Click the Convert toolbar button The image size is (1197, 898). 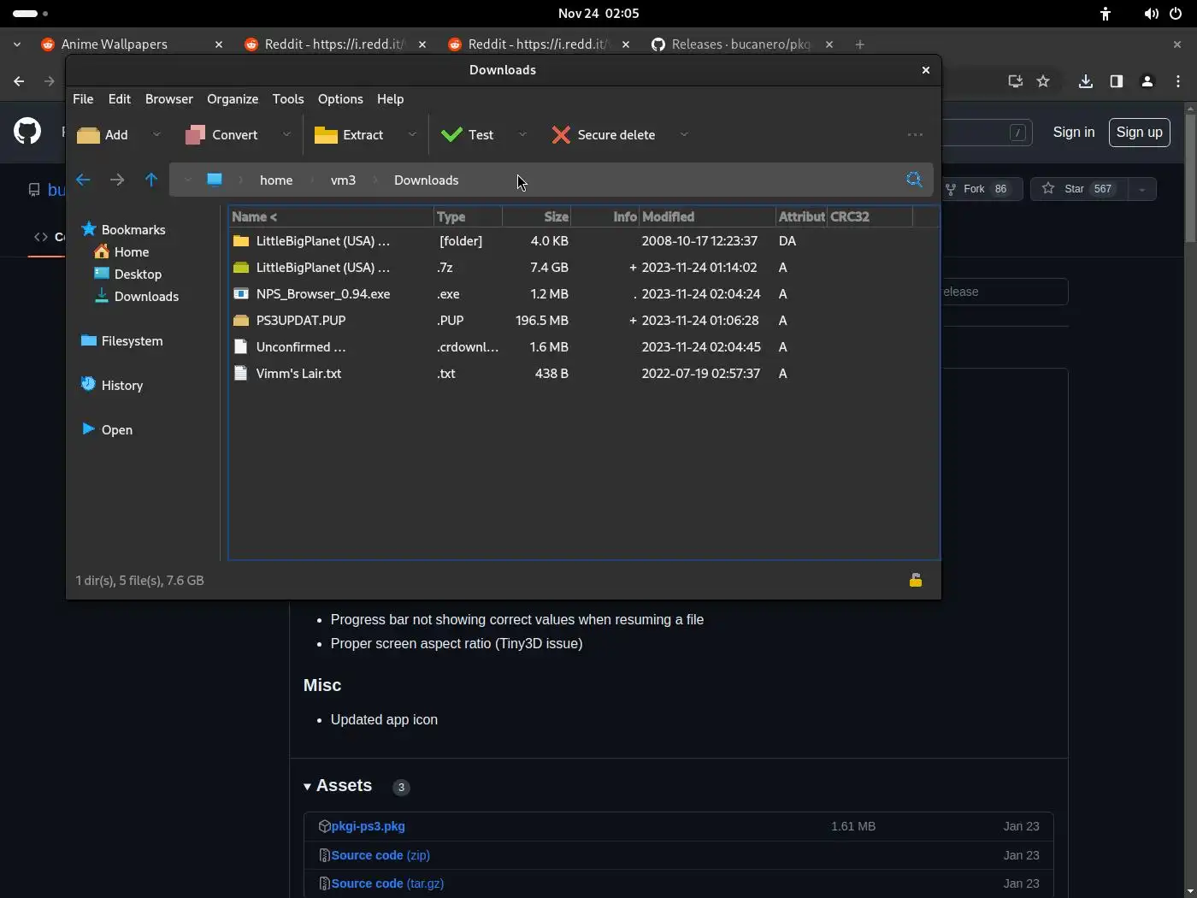click(221, 135)
